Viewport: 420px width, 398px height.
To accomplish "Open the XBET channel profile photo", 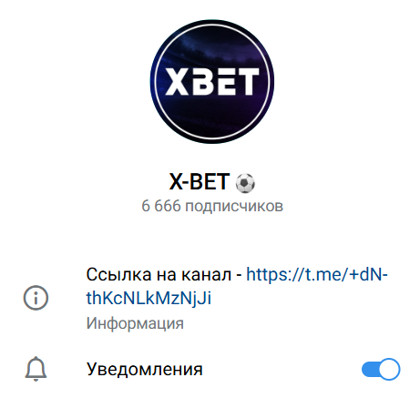I will (x=212, y=82).
